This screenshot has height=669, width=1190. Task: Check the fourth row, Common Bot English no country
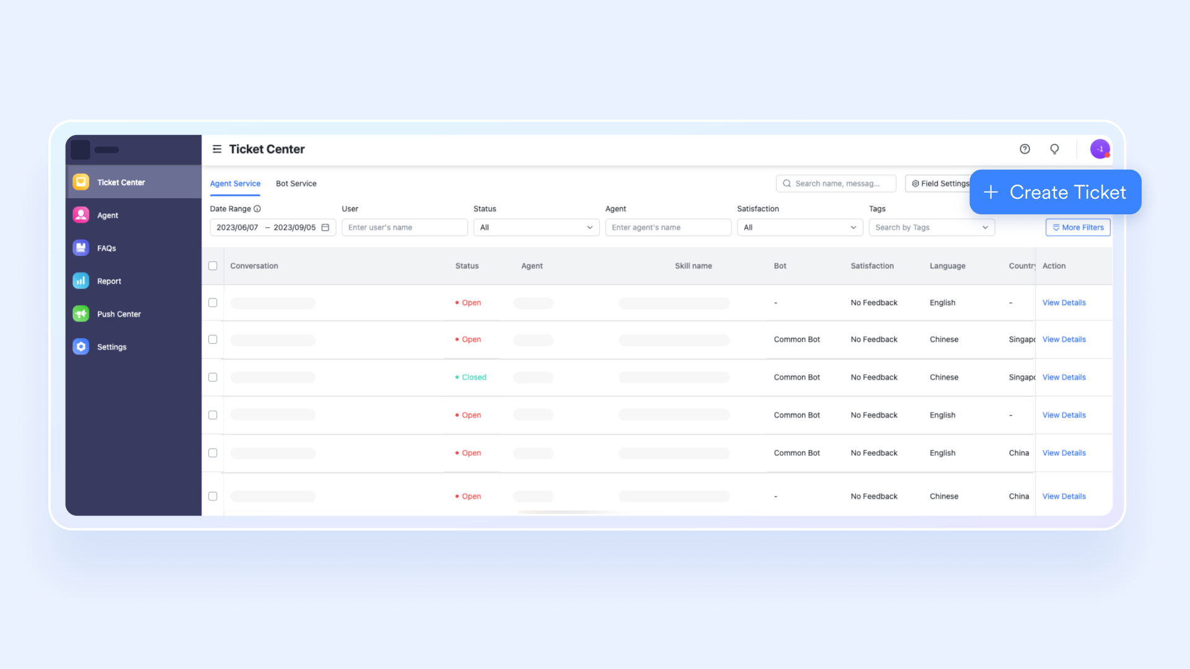pos(213,415)
